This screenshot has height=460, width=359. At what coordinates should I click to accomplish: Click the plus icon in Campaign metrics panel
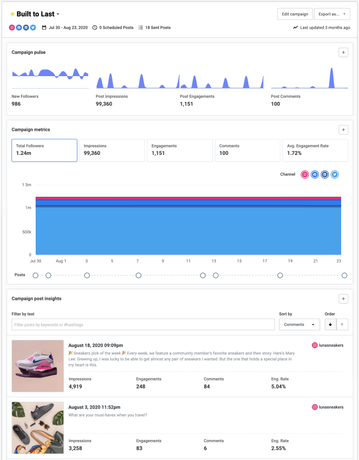(x=343, y=130)
